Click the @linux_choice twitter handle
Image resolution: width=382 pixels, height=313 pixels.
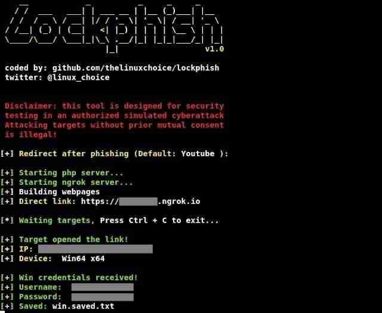coord(78,78)
